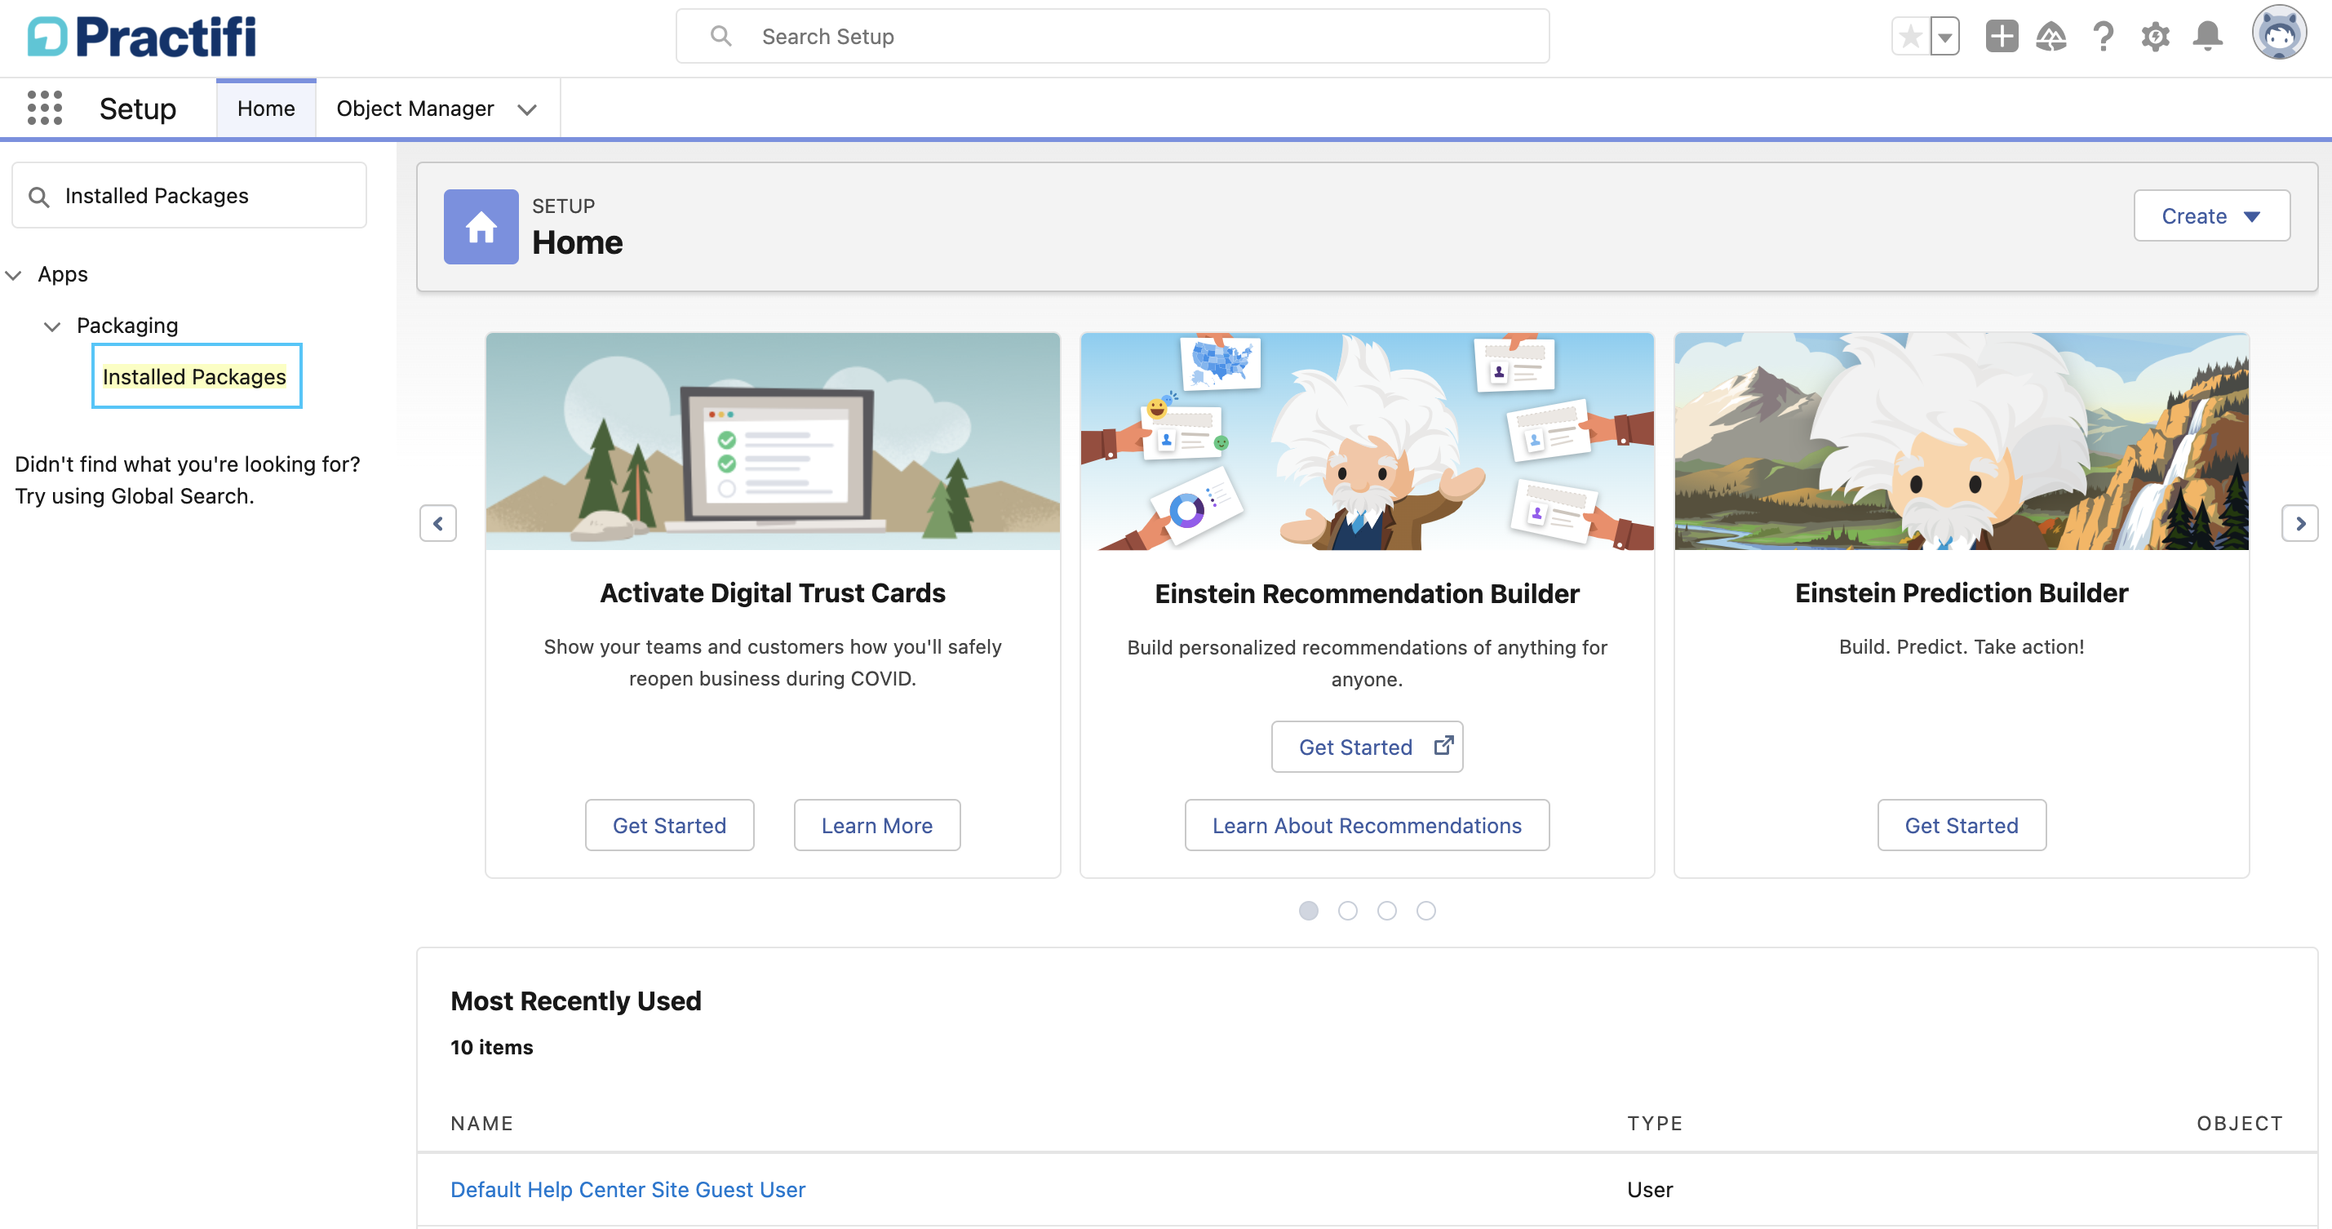
Task: Open Default Help Center Site Guest User link
Action: 627,1189
